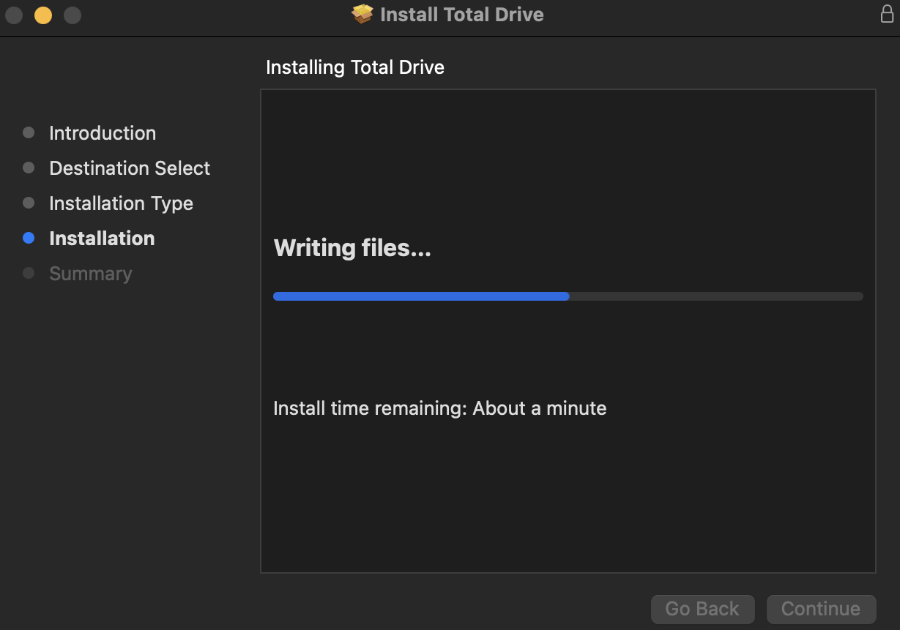Click the blue bullet beside Installation
Image resolution: width=900 pixels, height=630 pixels.
(29, 238)
